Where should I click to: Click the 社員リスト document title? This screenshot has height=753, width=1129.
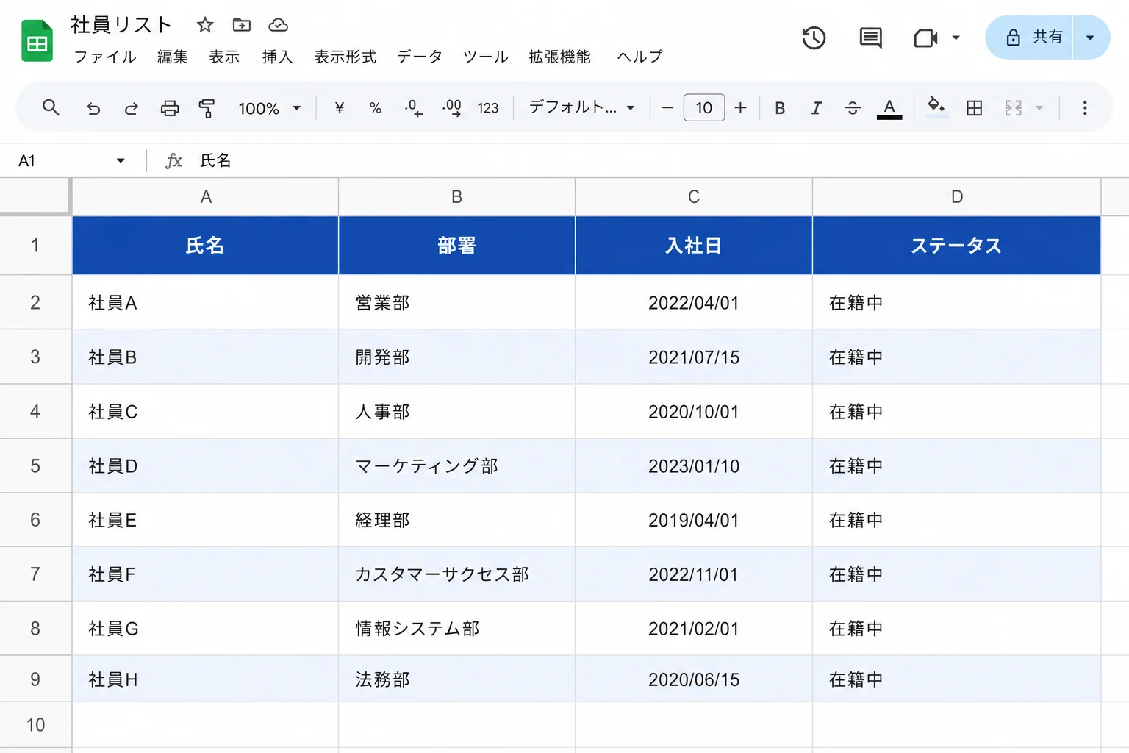coord(122,25)
